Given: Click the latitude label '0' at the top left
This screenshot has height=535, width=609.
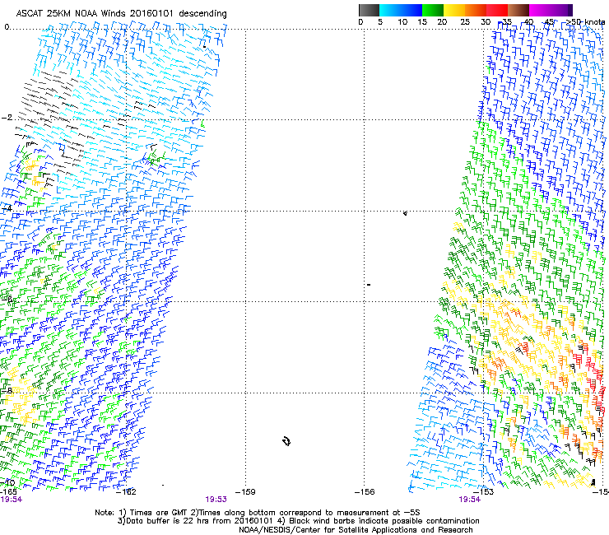Looking at the screenshot, I should coord(7,27).
